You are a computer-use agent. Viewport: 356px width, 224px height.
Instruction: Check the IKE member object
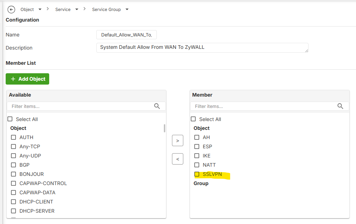(x=197, y=156)
